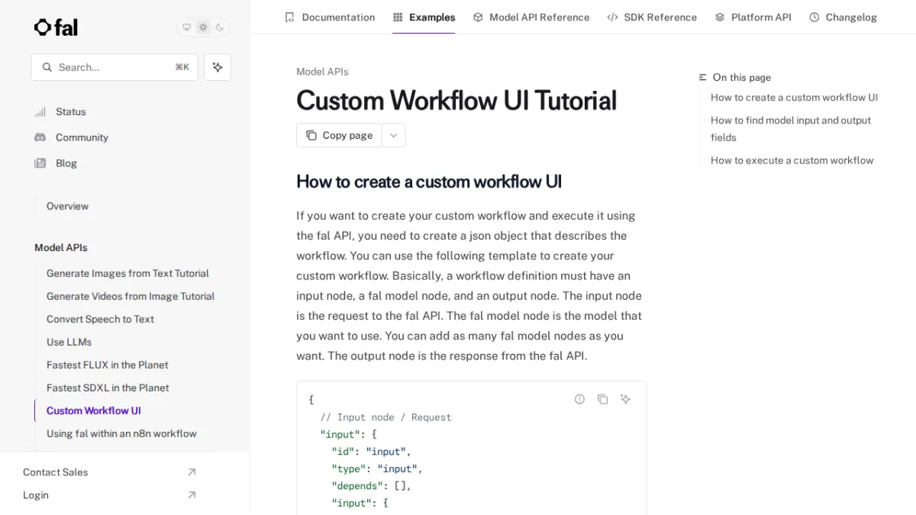916x515 pixels.
Task: Click the Community Discord icon
Action: (x=40, y=137)
